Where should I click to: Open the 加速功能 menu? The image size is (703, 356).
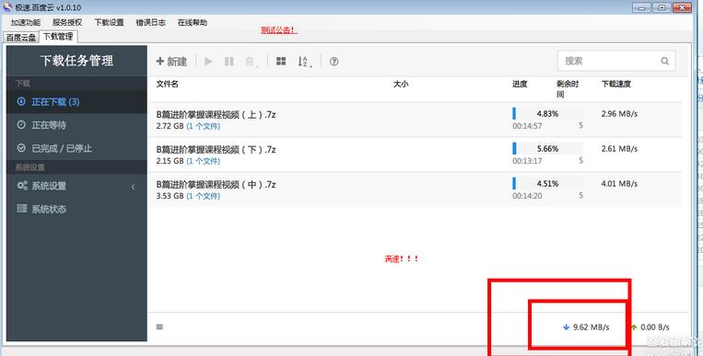point(26,22)
